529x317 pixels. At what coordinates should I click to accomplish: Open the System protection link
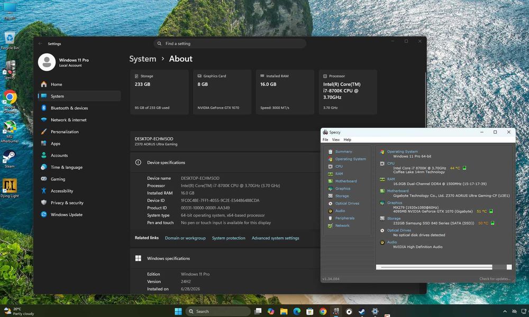coord(229,238)
